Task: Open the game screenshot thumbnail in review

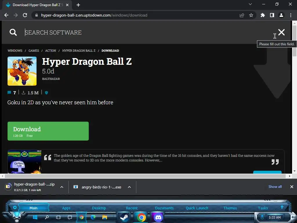Action: click(x=24, y=161)
